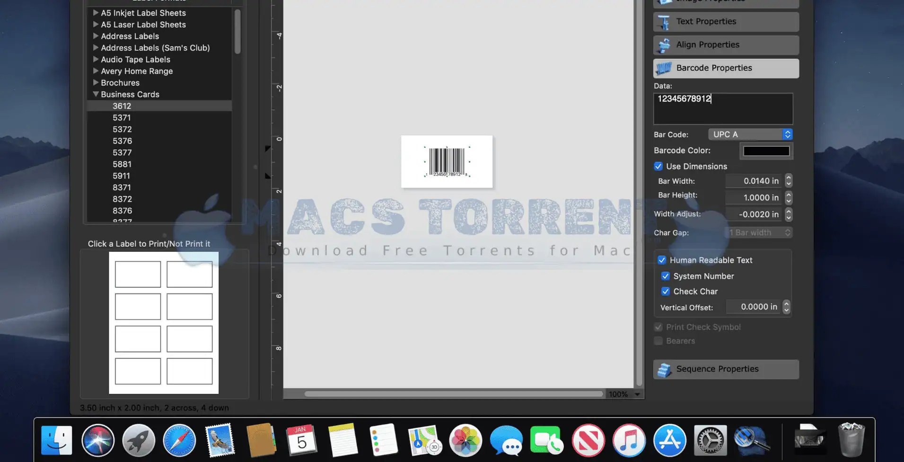Viewport: 904px width, 462px height.
Task: Click the Bar Width value field
Action: (x=754, y=181)
